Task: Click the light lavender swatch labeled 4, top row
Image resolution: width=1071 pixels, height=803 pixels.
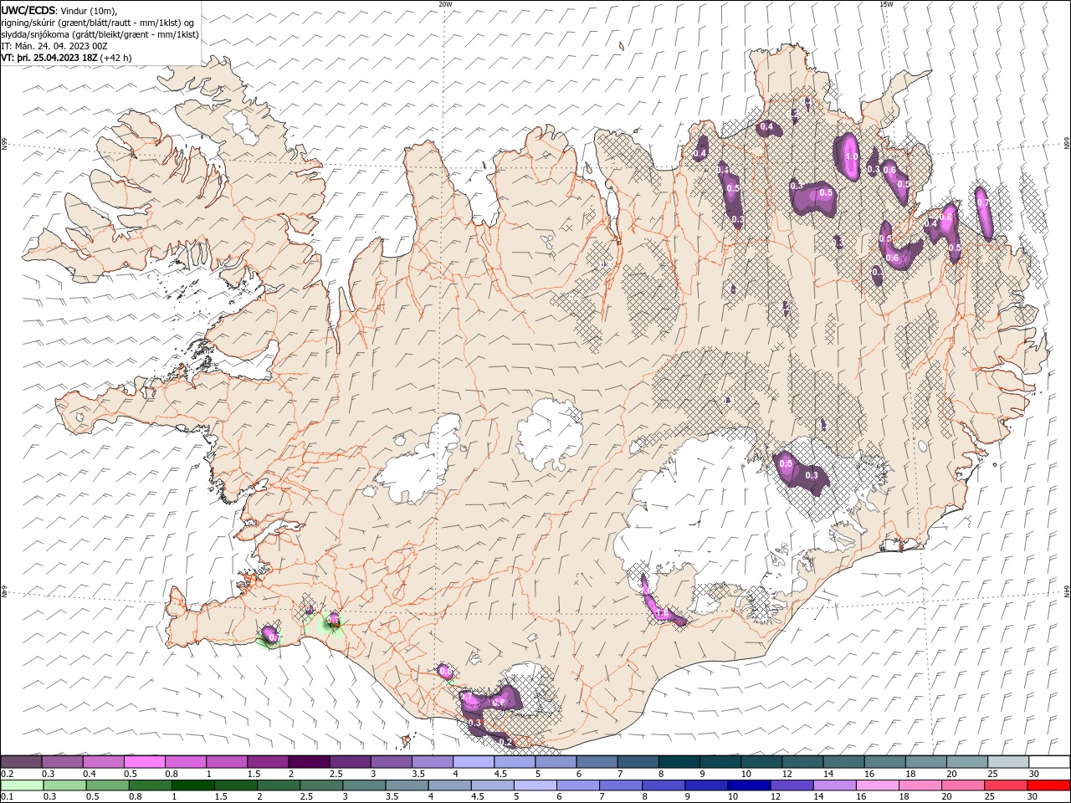Action: pyautogui.click(x=474, y=762)
